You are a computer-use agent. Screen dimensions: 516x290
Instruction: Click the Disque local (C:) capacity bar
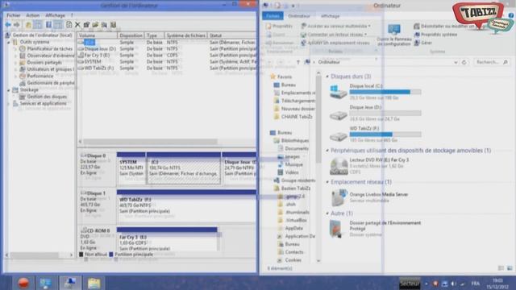[385, 92]
